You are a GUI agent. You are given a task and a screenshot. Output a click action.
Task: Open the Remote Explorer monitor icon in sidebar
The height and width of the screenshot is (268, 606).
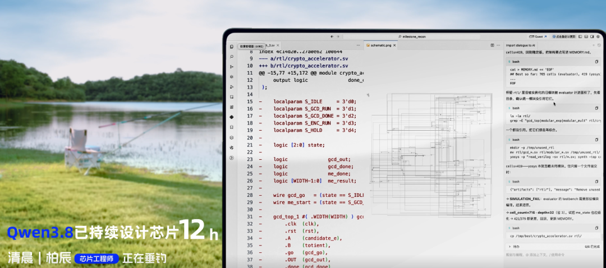[232, 97]
